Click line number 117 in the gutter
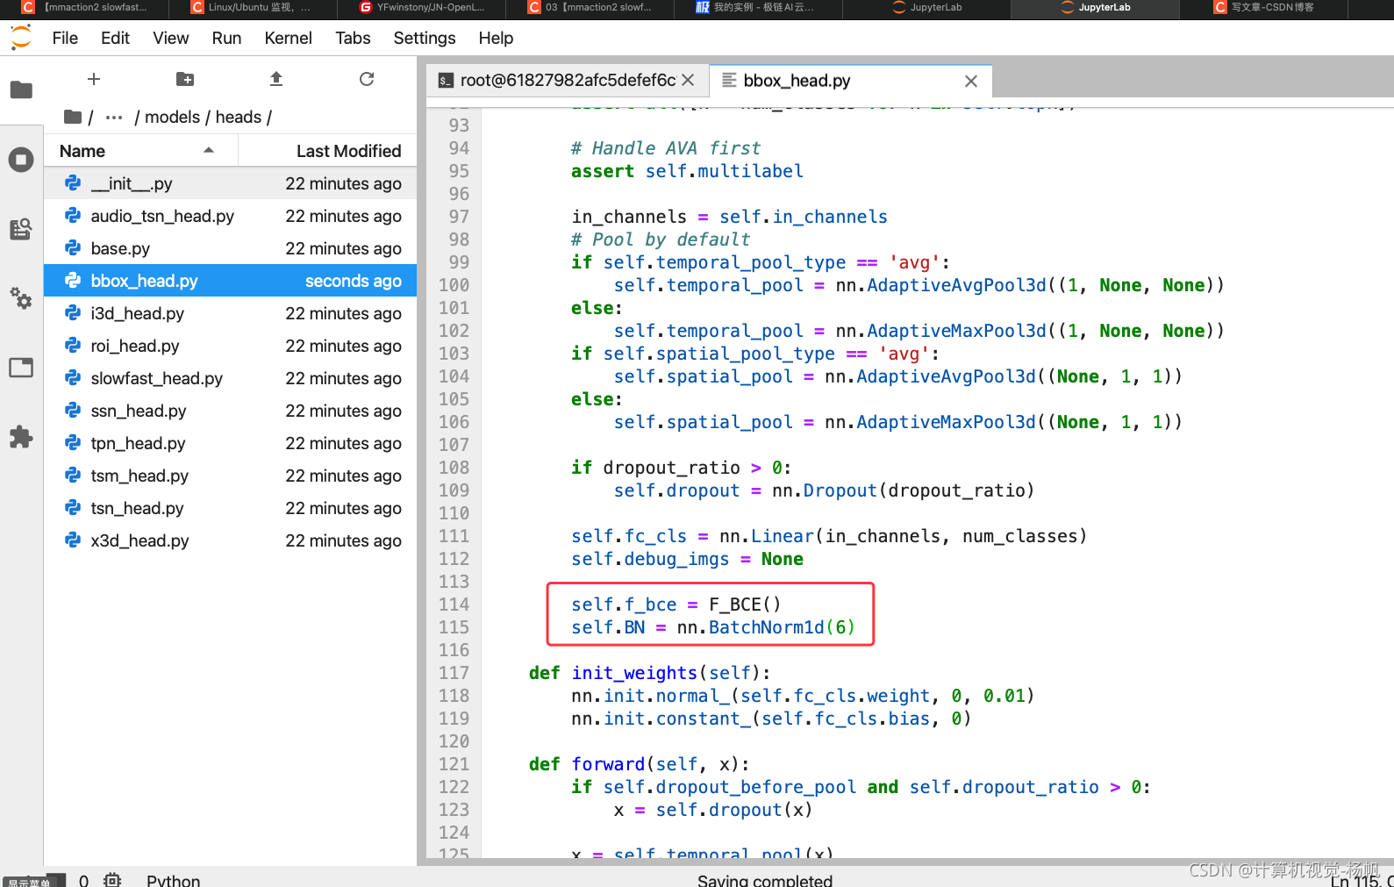1394x887 pixels. click(x=454, y=673)
